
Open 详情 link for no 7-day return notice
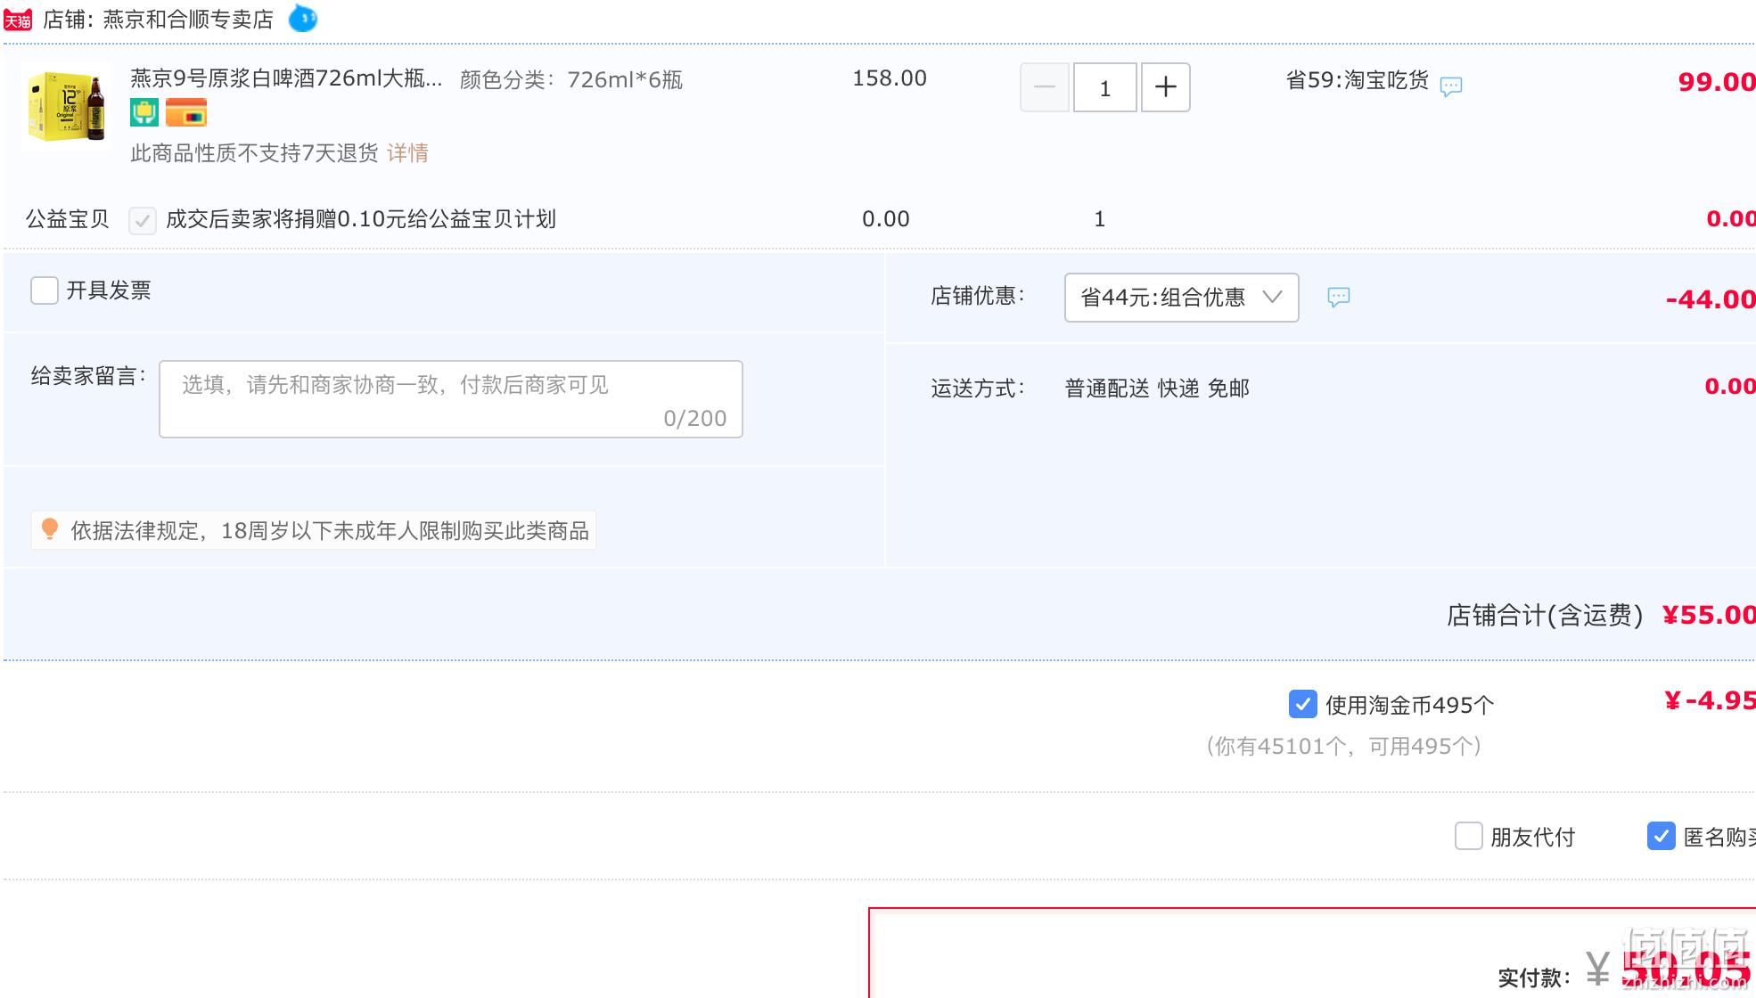coord(407,153)
